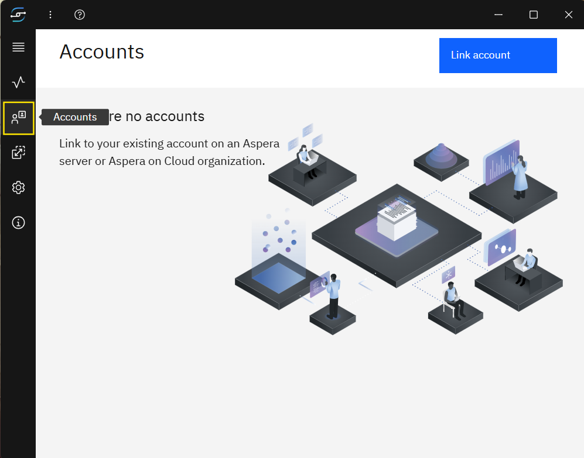
Task: Click the 'Link to your existing account' description
Action: pos(169,152)
